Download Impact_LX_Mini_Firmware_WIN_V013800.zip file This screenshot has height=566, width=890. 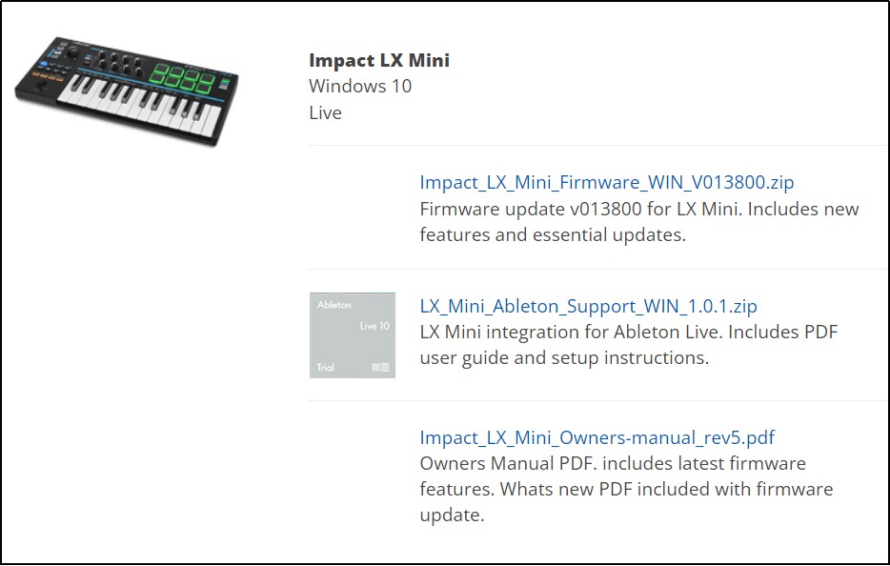tap(606, 182)
